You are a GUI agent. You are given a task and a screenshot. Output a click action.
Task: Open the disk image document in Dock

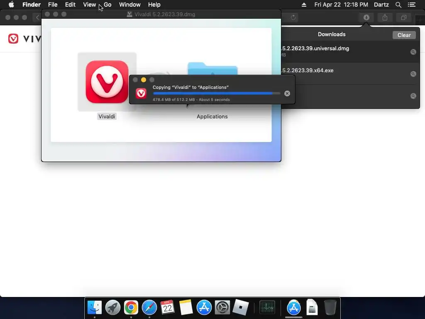point(312,307)
